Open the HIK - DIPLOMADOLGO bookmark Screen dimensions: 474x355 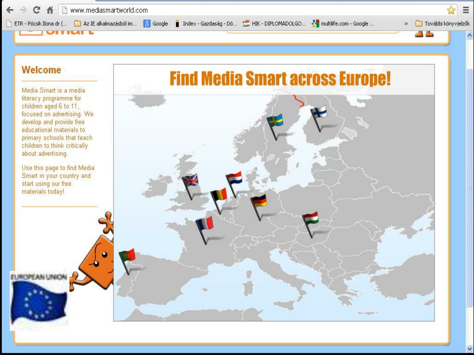coord(274,24)
